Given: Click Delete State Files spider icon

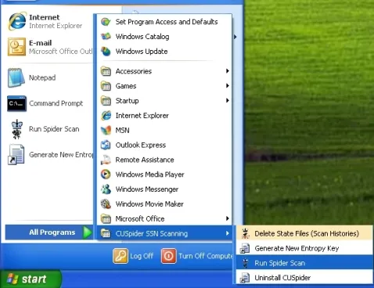Looking at the screenshot, I should [245, 233].
